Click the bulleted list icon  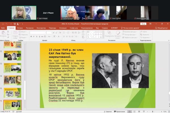(x=64, y=33)
